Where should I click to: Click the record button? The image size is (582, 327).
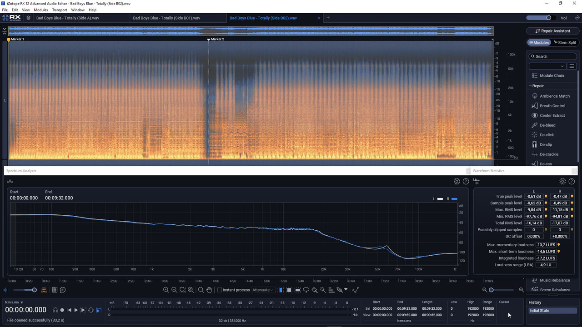pos(62,310)
